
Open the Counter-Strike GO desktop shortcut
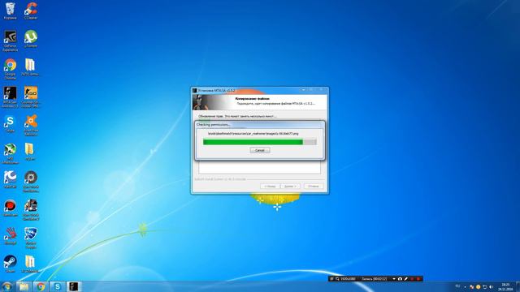pyautogui.click(x=31, y=97)
